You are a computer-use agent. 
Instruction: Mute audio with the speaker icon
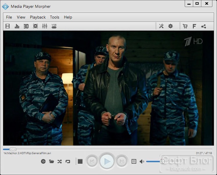click(x=142, y=161)
